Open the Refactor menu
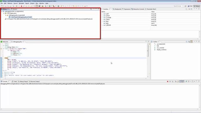Image resolution: width=201 pixels, height=113 pixels. pos(10,3)
